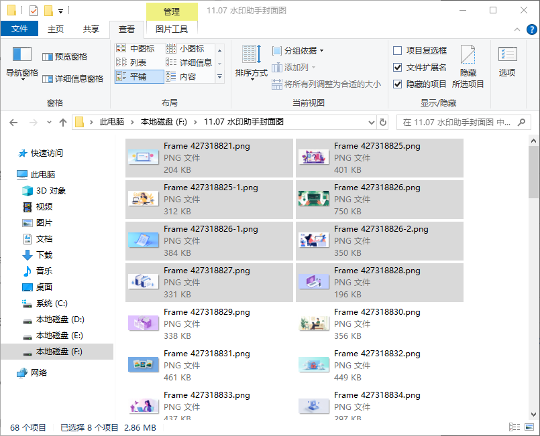Open the Recent locations dropdown arrow
Screen dimensions: 540x436
49,123
